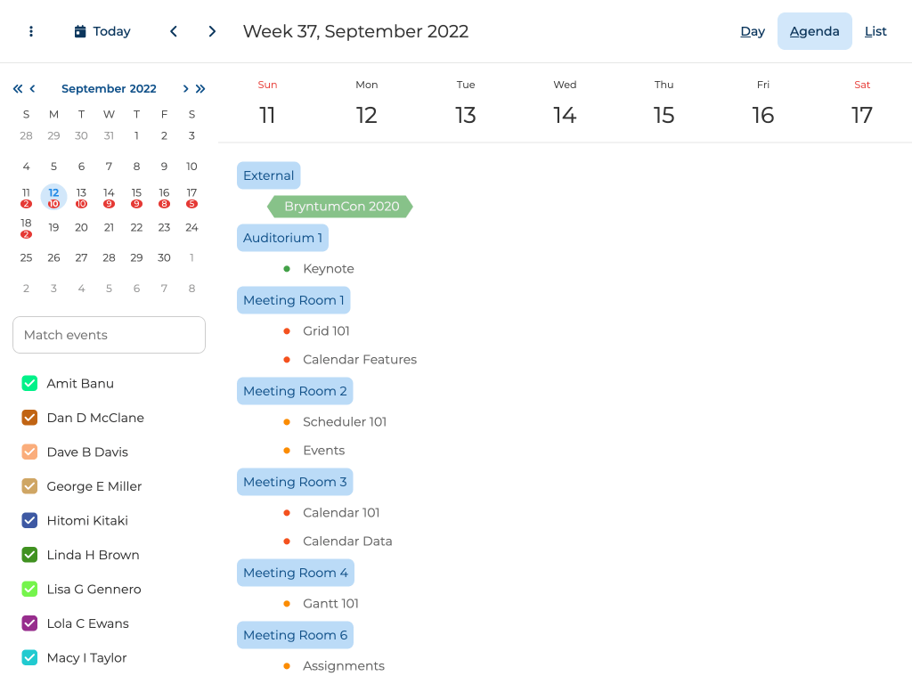Go to next month in mini calendar
The height and width of the screenshot is (684, 912).
(185, 88)
